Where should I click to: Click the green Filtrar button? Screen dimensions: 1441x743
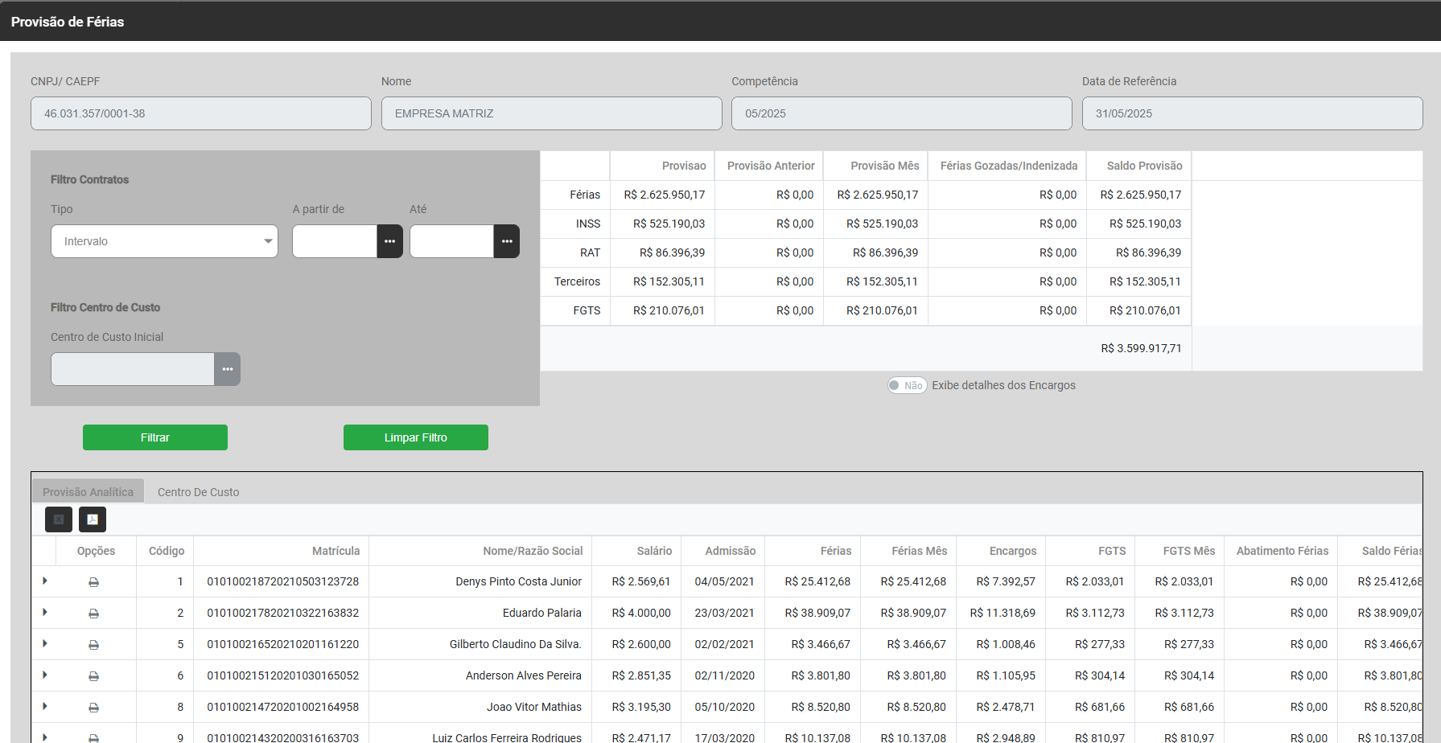[x=154, y=437]
